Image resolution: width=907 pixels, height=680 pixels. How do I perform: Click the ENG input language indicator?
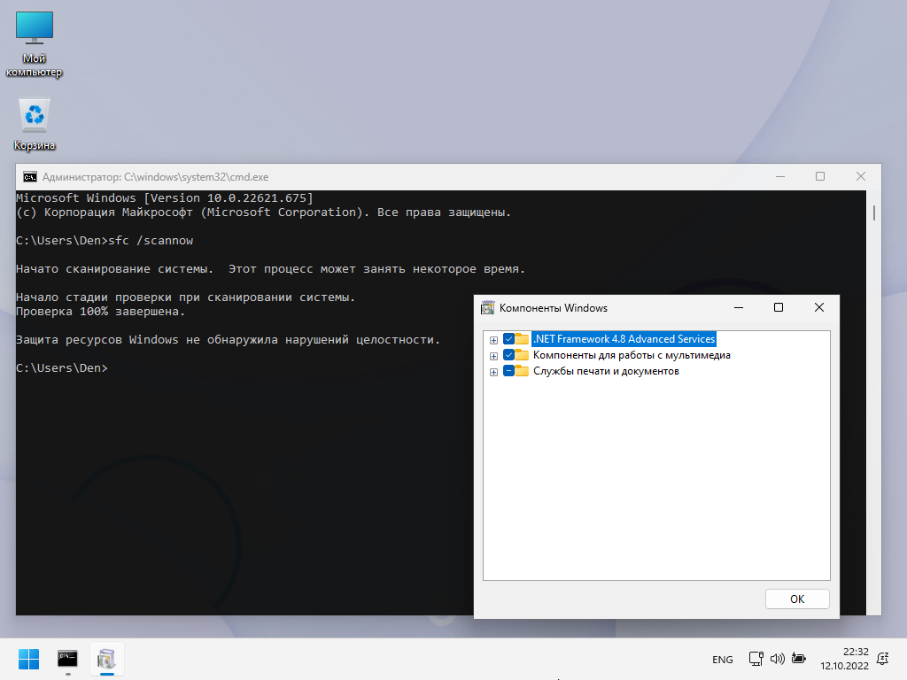point(722,660)
